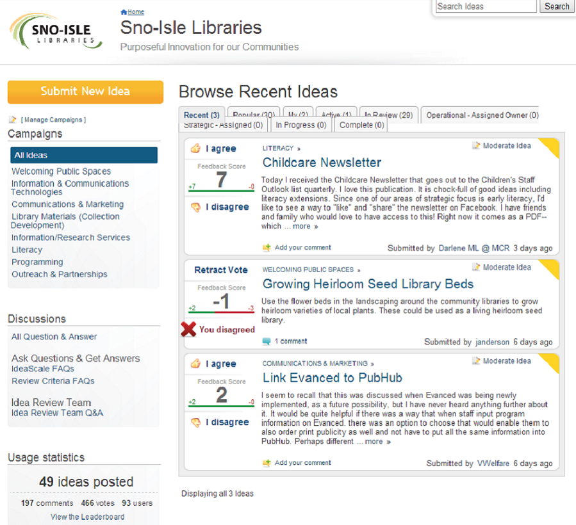Click the Search Ideas input field
The image size is (576, 525).
486,6
